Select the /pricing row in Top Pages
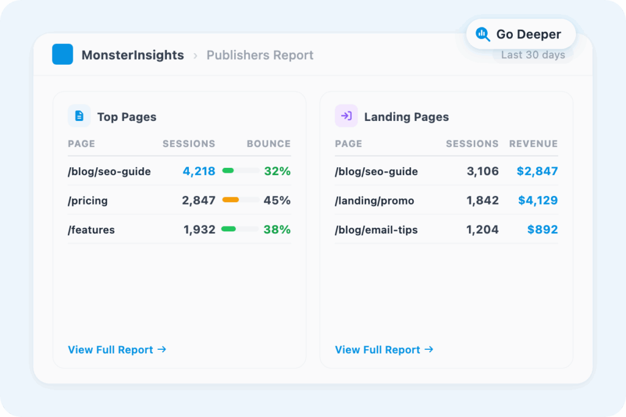Screen dimensions: 626x417 click(x=89, y=200)
